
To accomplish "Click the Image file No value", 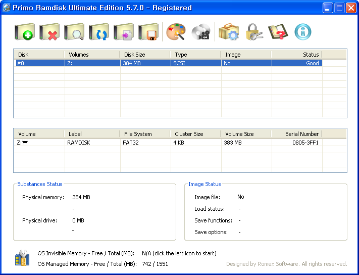I will tap(241, 197).
